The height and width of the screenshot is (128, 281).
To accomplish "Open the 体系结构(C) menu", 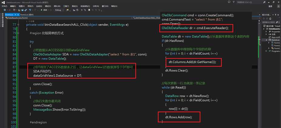I will click(85, 6).
